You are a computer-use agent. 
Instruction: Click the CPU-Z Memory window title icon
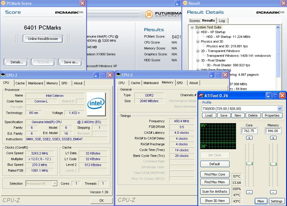click(118, 75)
